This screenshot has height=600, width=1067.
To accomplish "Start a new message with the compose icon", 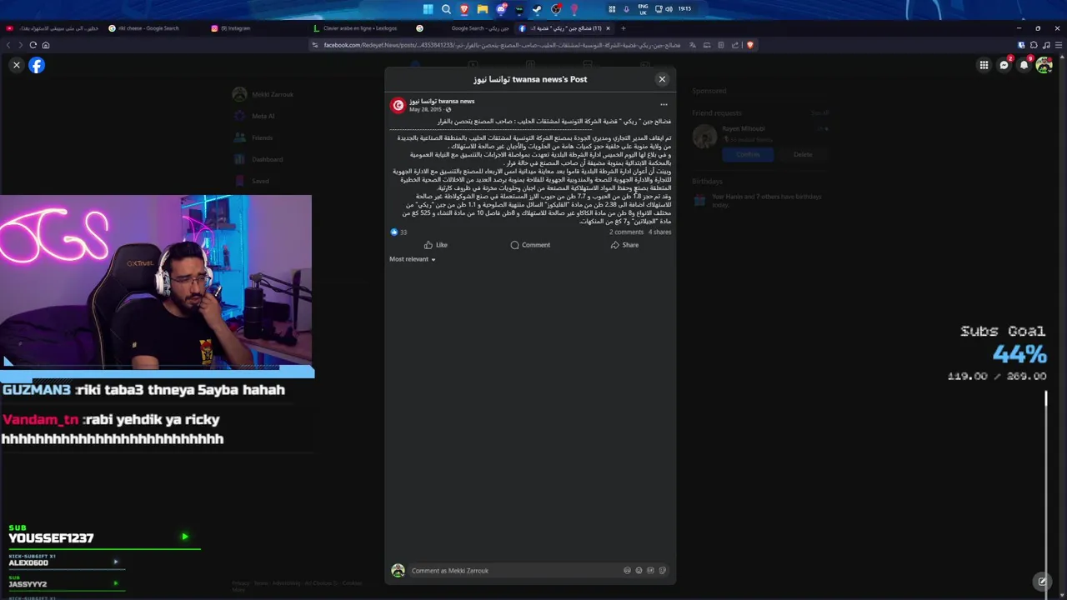I will (x=1041, y=581).
